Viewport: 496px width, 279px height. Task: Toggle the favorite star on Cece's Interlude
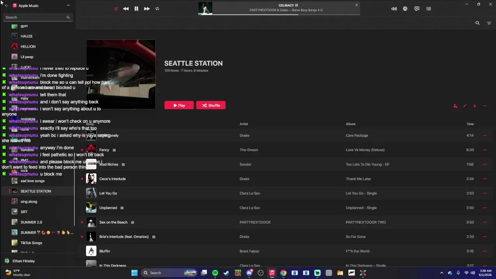82,179
